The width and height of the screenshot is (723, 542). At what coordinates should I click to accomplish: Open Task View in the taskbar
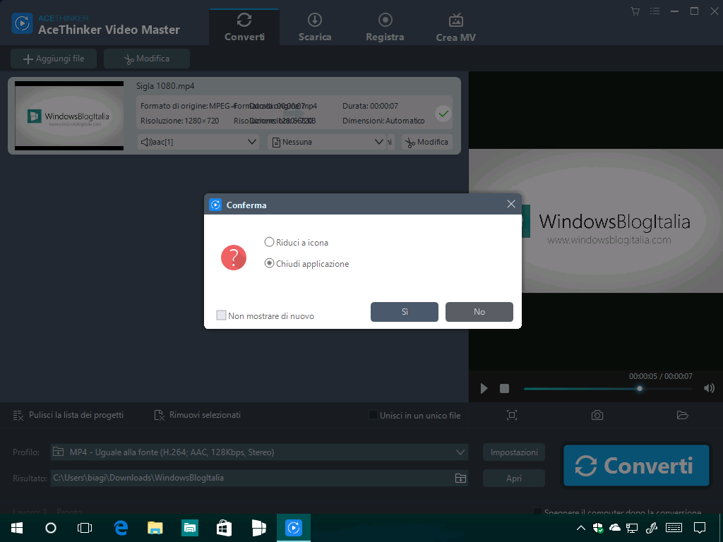click(85, 528)
